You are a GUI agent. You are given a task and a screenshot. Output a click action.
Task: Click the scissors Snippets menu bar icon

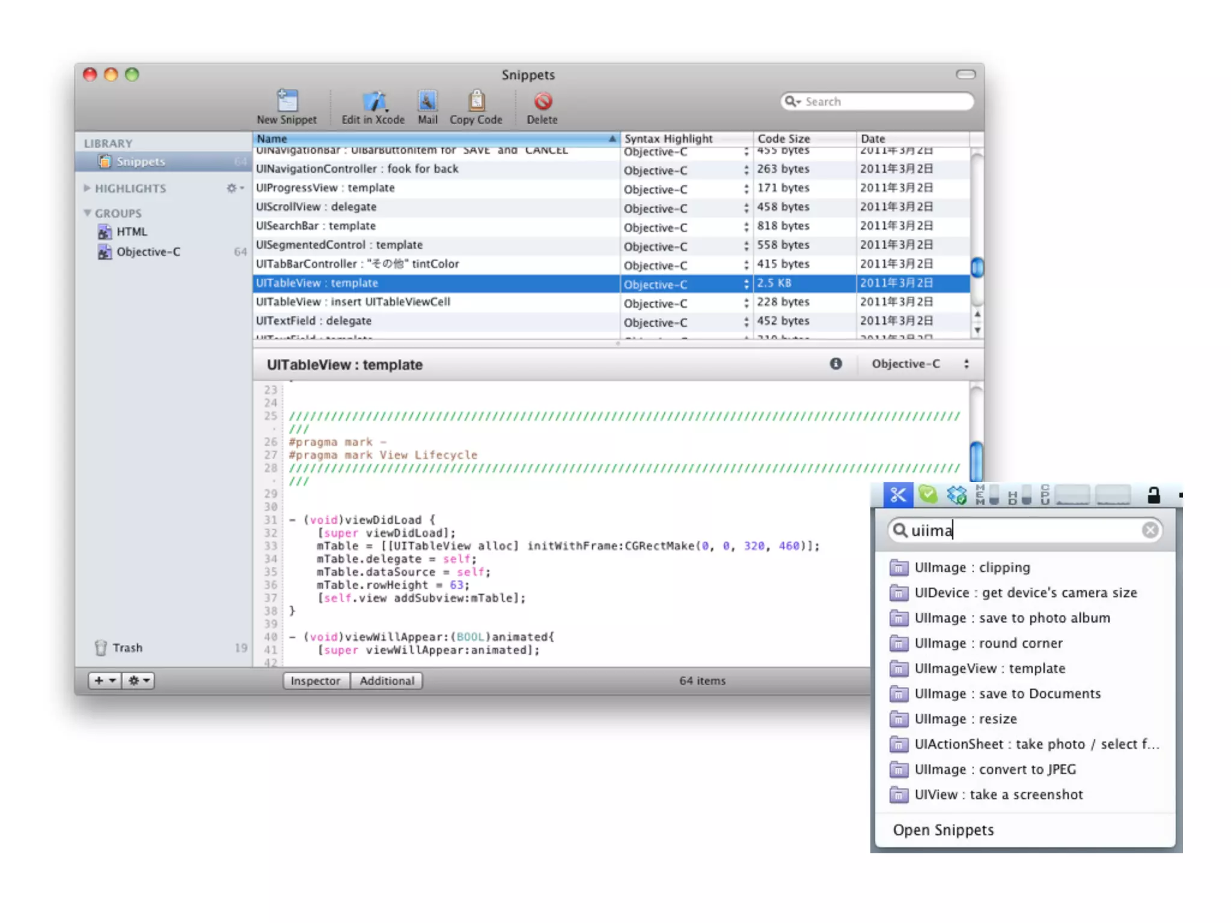[x=898, y=495]
